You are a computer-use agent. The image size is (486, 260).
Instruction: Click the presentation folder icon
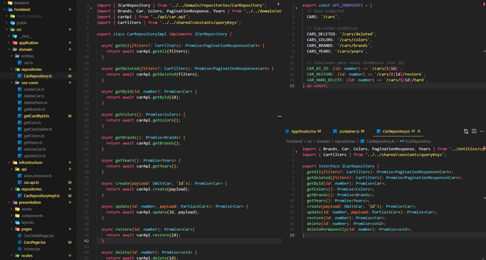[15, 203]
